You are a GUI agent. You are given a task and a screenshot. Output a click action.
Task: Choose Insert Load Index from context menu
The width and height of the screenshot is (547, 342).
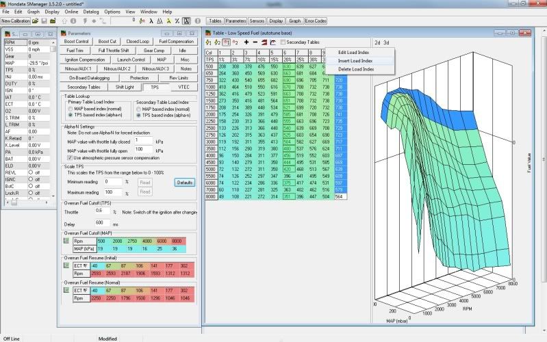point(355,60)
